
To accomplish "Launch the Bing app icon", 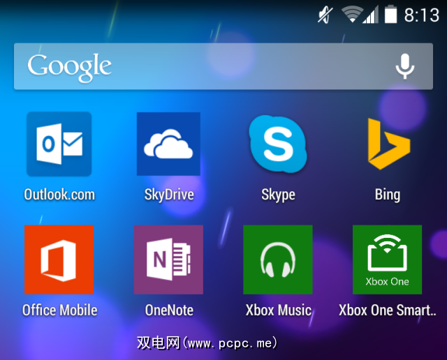I will click(x=389, y=144).
